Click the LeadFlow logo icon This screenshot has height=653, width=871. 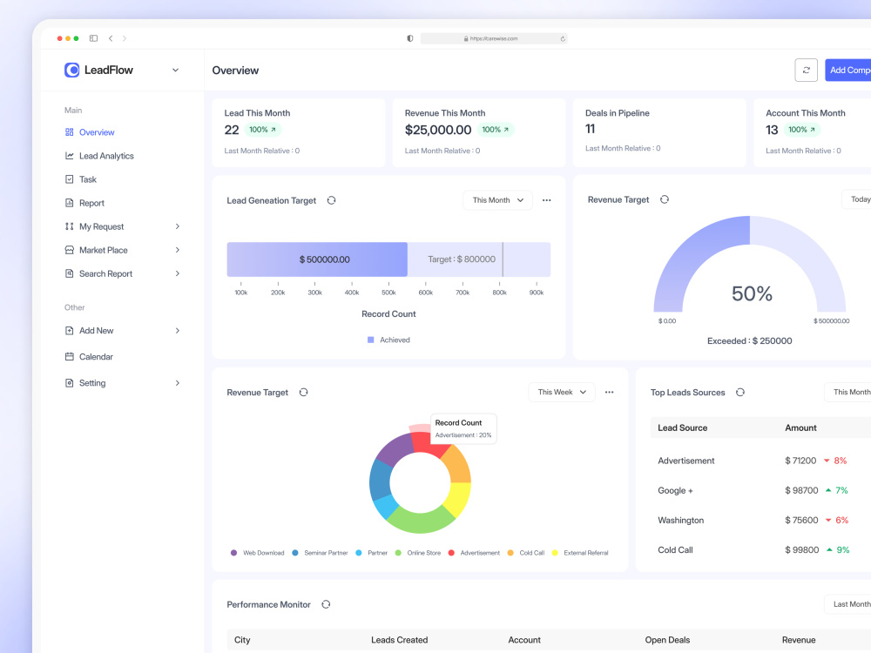71,70
